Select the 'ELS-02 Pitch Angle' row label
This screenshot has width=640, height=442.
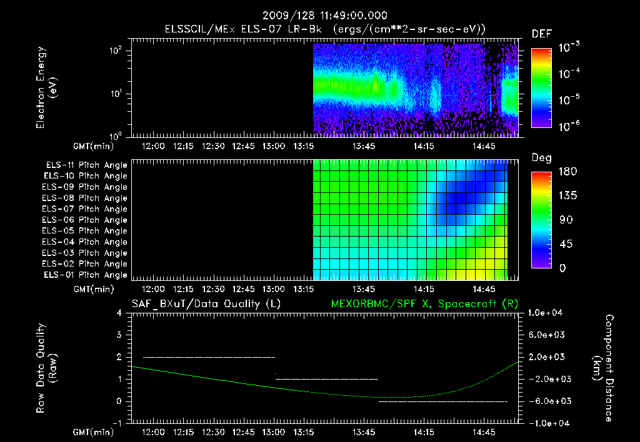85,264
